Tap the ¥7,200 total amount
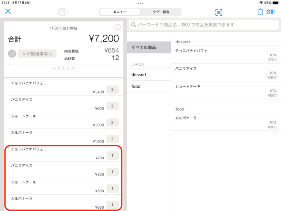281x211 pixels. click(104, 38)
